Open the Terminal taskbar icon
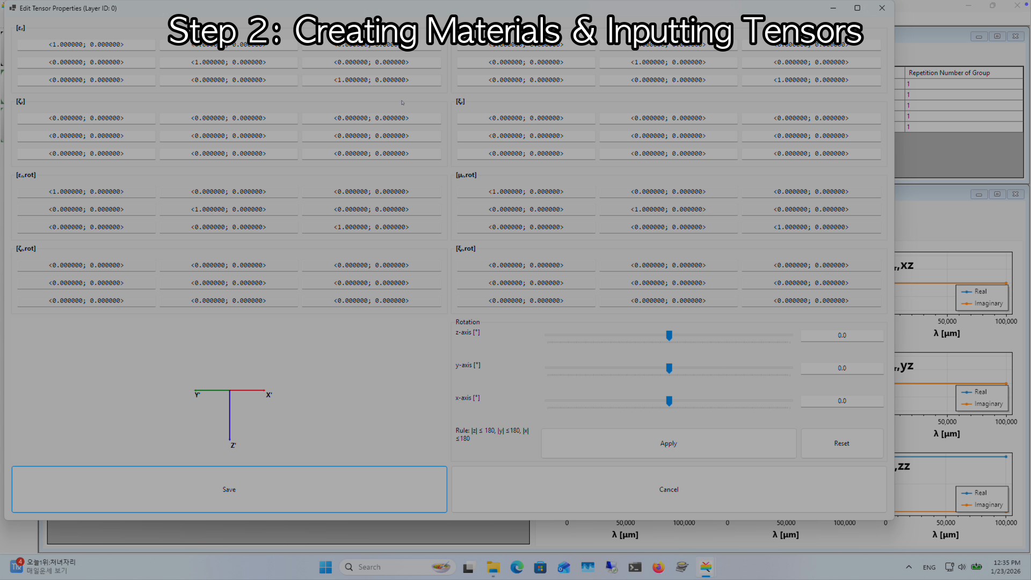This screenshot has height=580, width=1031. tap(635, 567)
